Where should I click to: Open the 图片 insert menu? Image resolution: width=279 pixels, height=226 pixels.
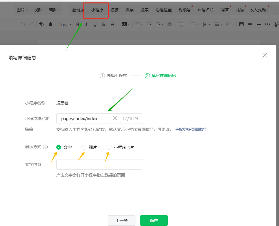coord(22,10)
